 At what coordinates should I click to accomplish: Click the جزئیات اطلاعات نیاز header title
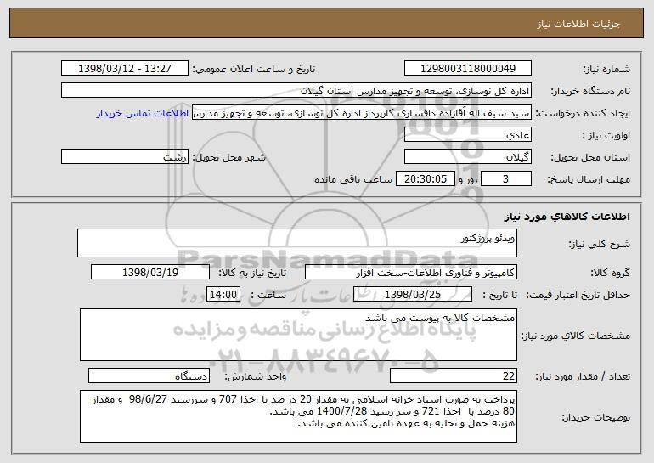coord(578,24)
